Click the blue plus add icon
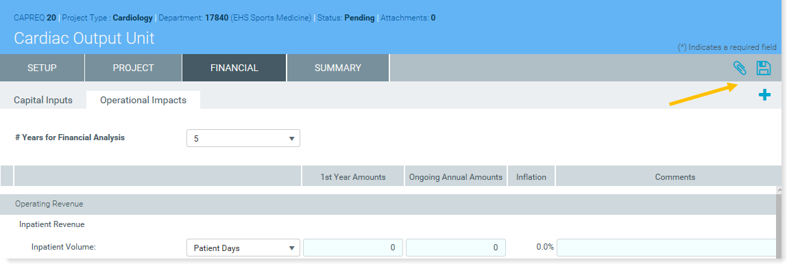Screen dimensions: 787x264 [764, 94]
